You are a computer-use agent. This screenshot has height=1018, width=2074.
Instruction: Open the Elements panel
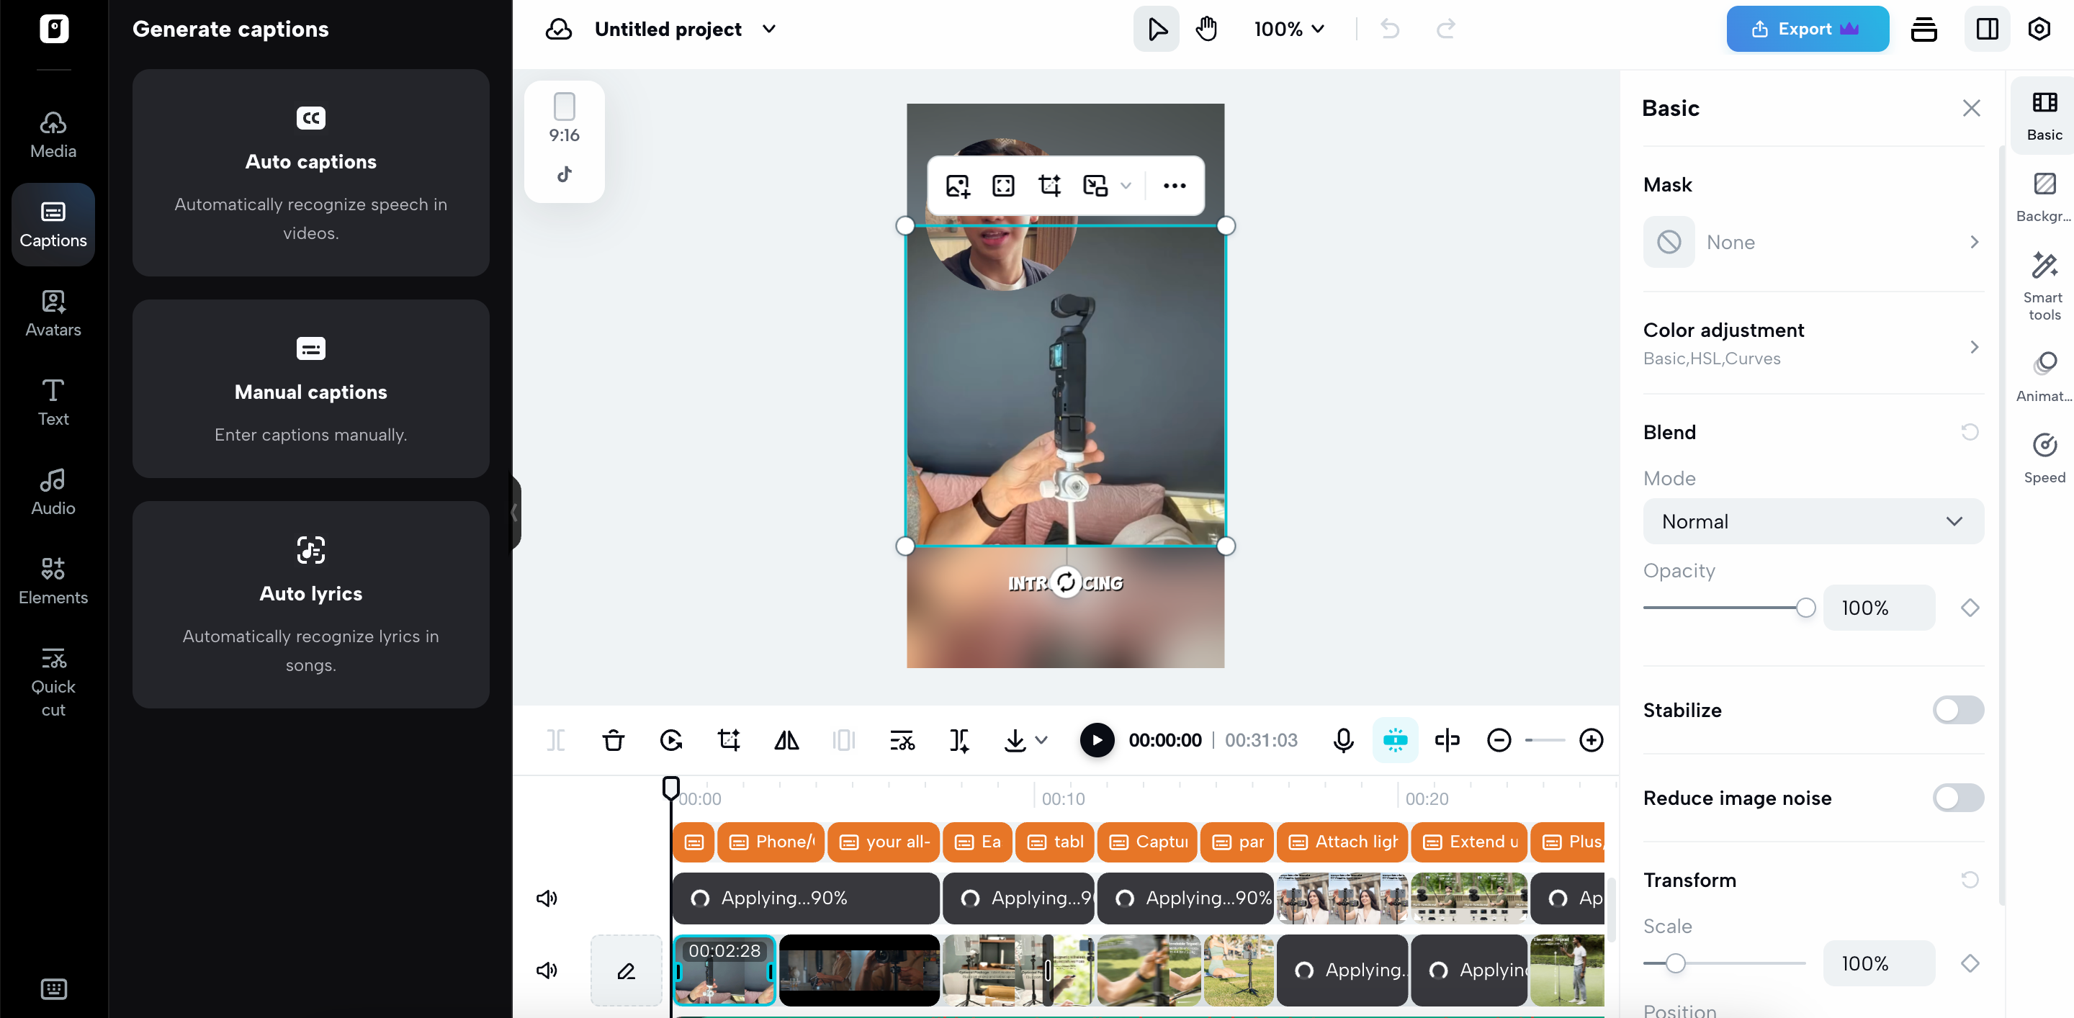point(53,581)
